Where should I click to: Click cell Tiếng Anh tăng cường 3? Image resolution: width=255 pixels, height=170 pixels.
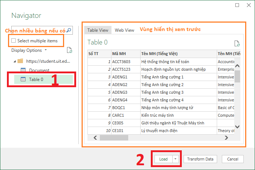[178, 92]
